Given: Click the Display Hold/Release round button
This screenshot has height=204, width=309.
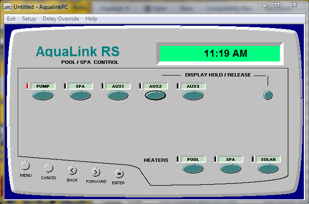Looking at the screenshot, I should click(268, 95).
